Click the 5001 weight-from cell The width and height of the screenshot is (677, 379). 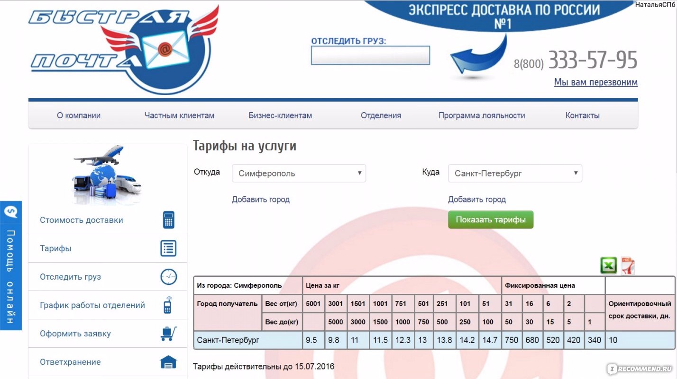314,304
